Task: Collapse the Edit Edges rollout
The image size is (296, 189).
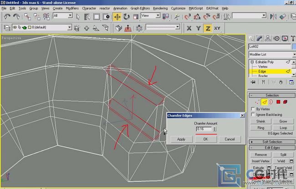Action: click(272, 148)
